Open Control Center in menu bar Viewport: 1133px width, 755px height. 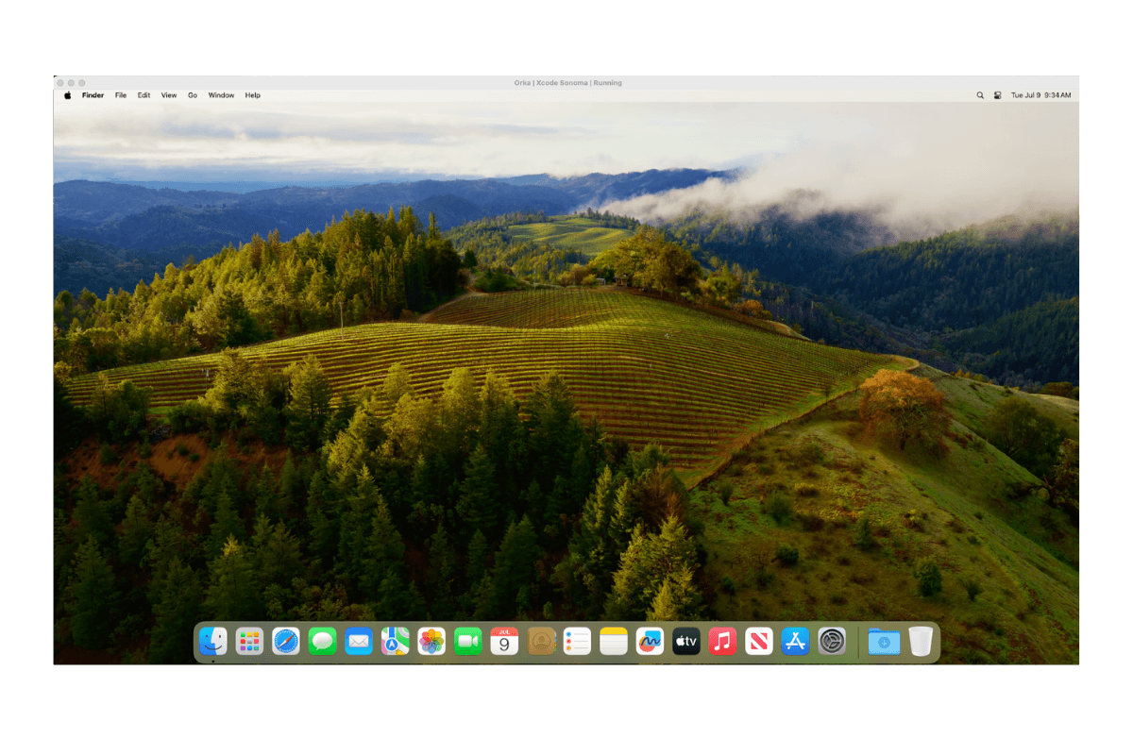coord(997,95)
